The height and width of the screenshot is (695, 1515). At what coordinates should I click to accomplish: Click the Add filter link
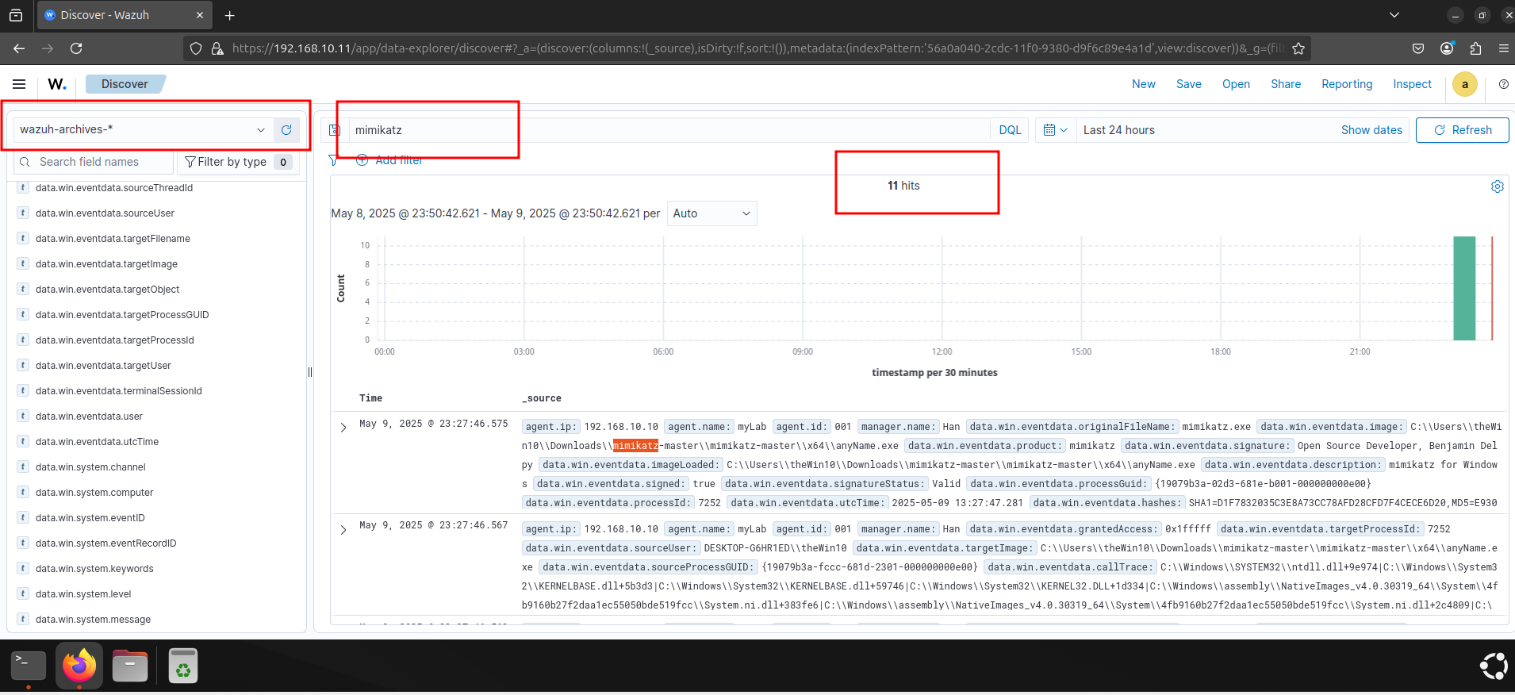tap(398, 160)
